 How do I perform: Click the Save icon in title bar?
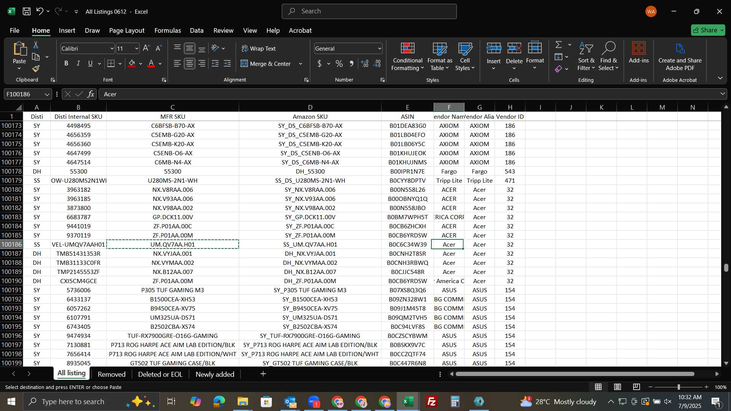click(27, 11)
